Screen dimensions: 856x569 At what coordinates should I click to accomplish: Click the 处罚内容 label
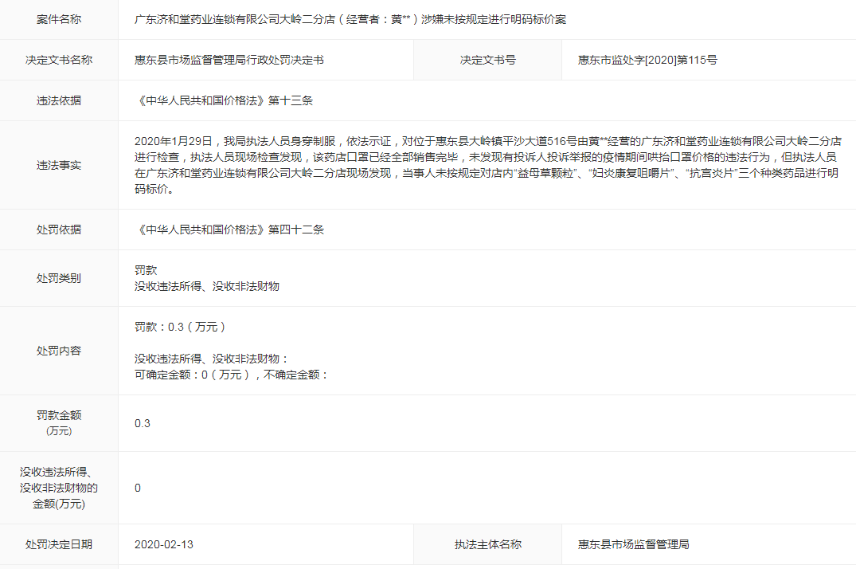click(x=59, y=351)
